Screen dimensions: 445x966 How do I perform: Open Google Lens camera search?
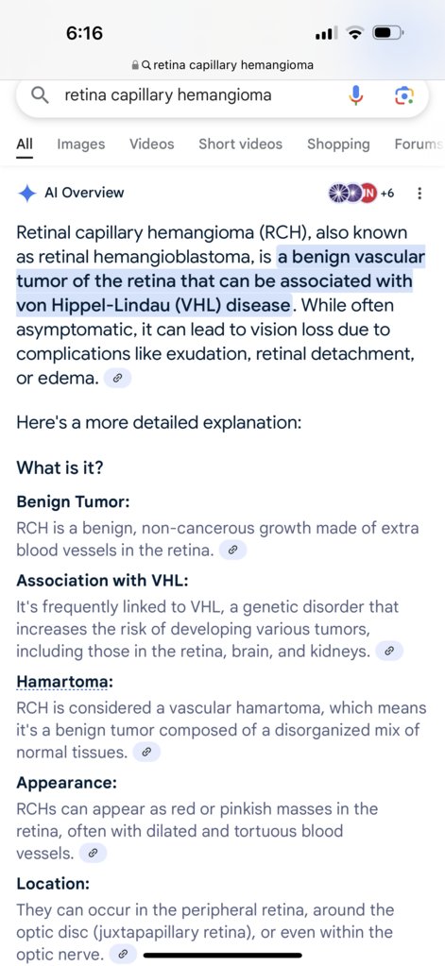[x=403, y=95]
